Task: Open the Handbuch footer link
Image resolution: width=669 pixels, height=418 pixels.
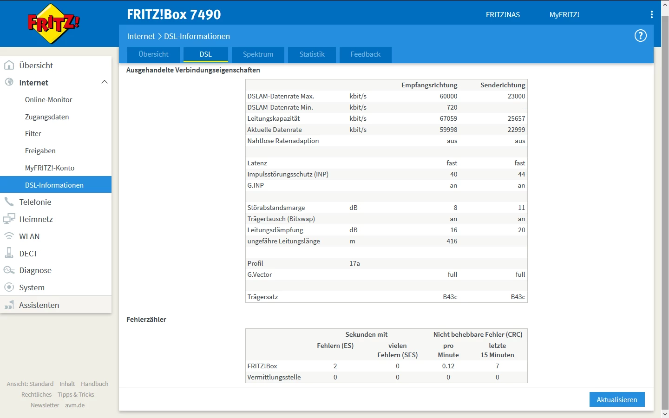Action: pyautogui.click(x=95, y=384)
